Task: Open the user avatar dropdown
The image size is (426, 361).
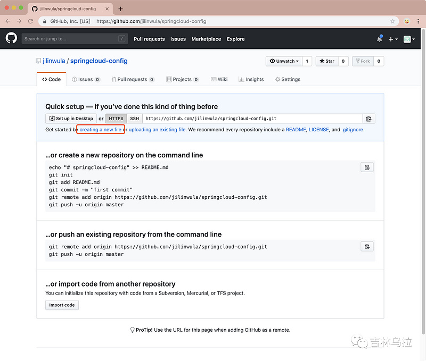Action: pos(409,39)
